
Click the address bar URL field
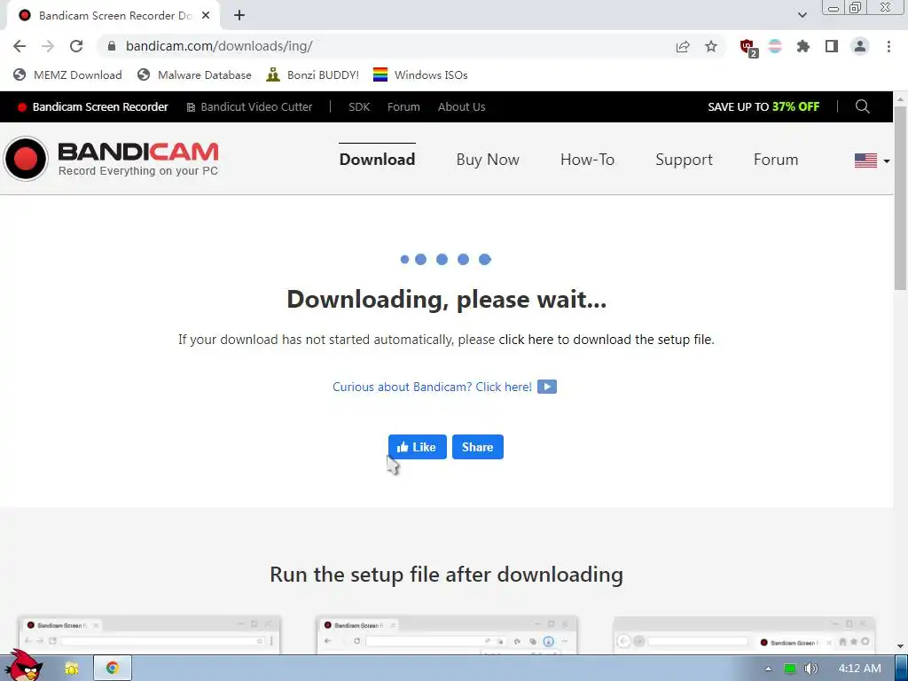coord(382,46)
